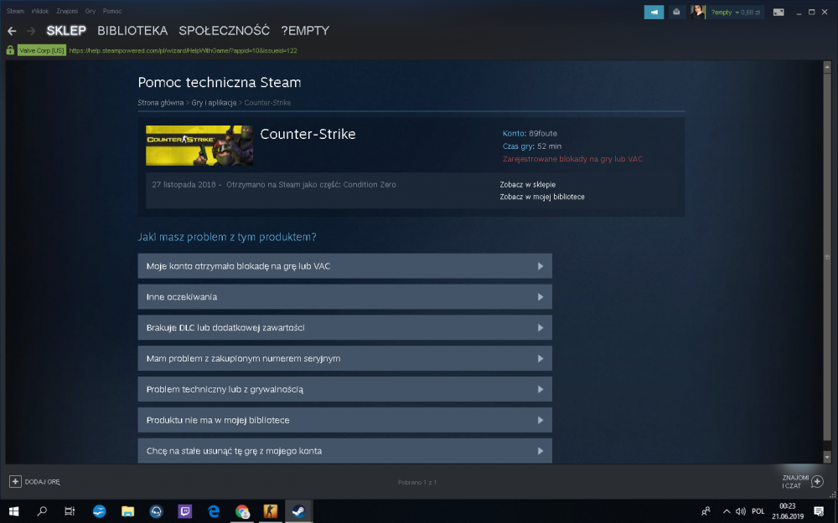Viewport: 838px width, 523px height.
Task: Select Problem techniczny lub z grywalnością
Action: pos(344,390)
